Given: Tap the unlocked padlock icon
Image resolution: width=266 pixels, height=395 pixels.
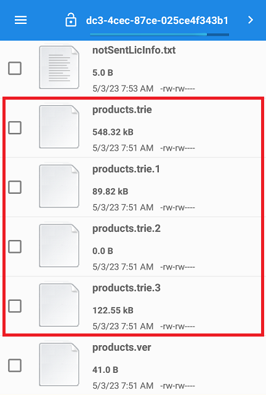Looking at the screenshot, I should 71,20.
